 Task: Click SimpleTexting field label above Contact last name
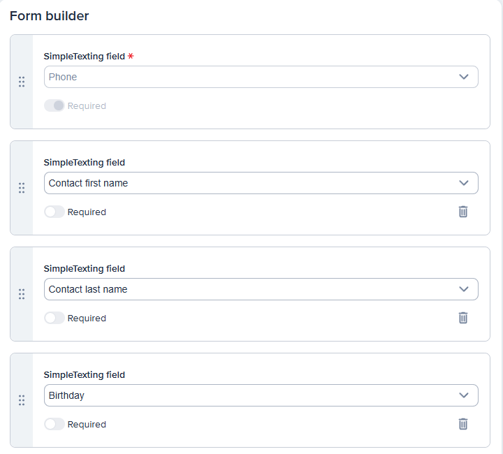pos(84,269)
